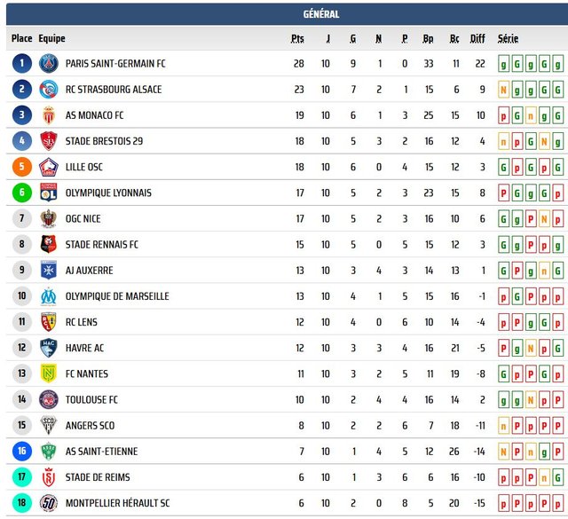This screenshot has width=568, height=519.
Task: Click the Lille OSC club badge
Action: pos(49,167)
